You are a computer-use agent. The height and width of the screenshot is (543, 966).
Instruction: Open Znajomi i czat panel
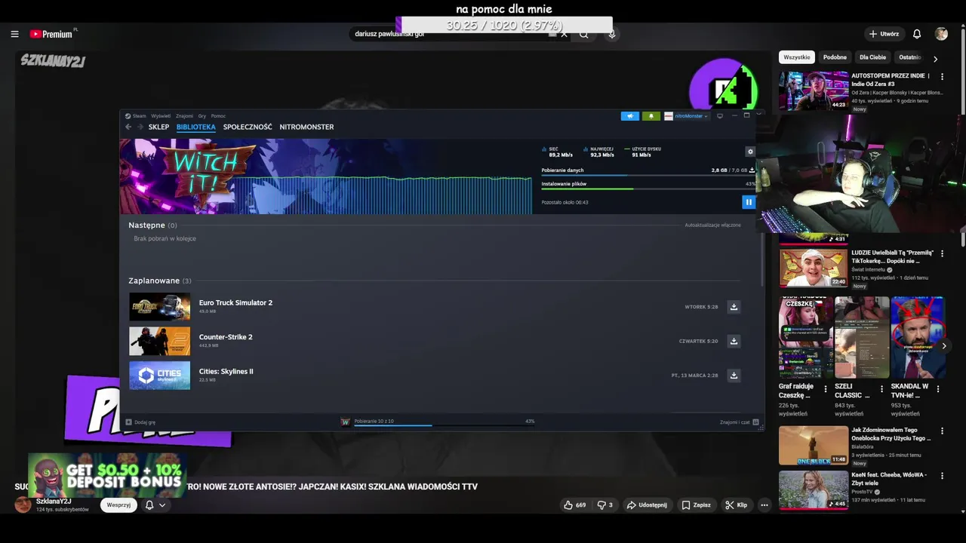click(740, 422)
